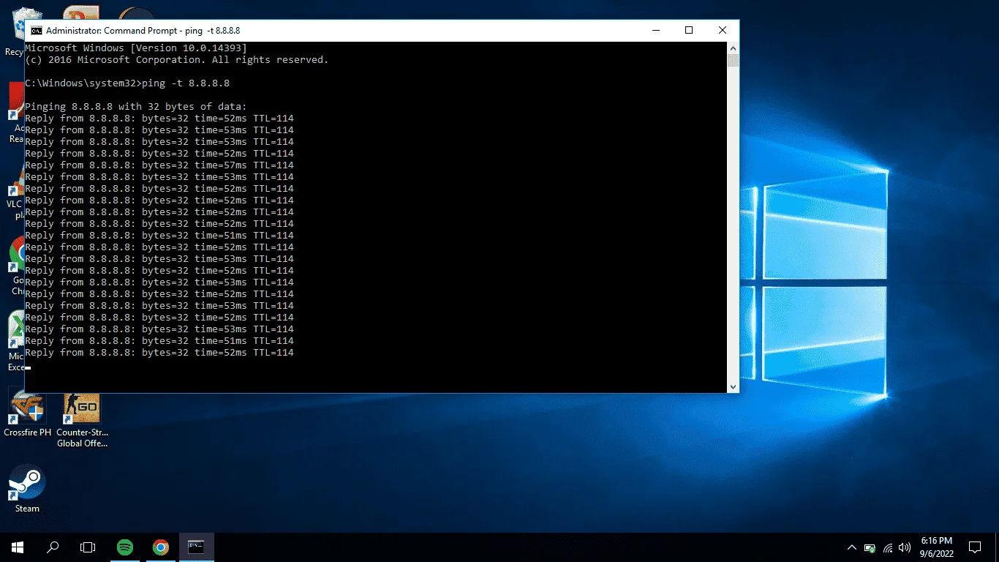The image size is (999, 562).
Task: Click the Command Prompt title bar text
Action: pyautogui.click(x=143, y=31)
